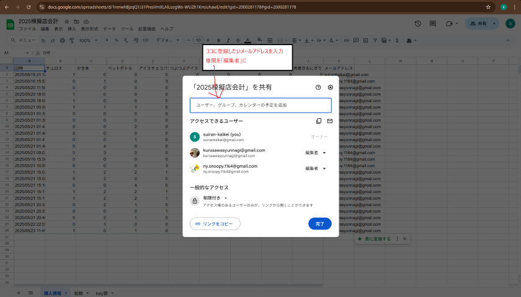Open the 拡張機能 menu

147,29
